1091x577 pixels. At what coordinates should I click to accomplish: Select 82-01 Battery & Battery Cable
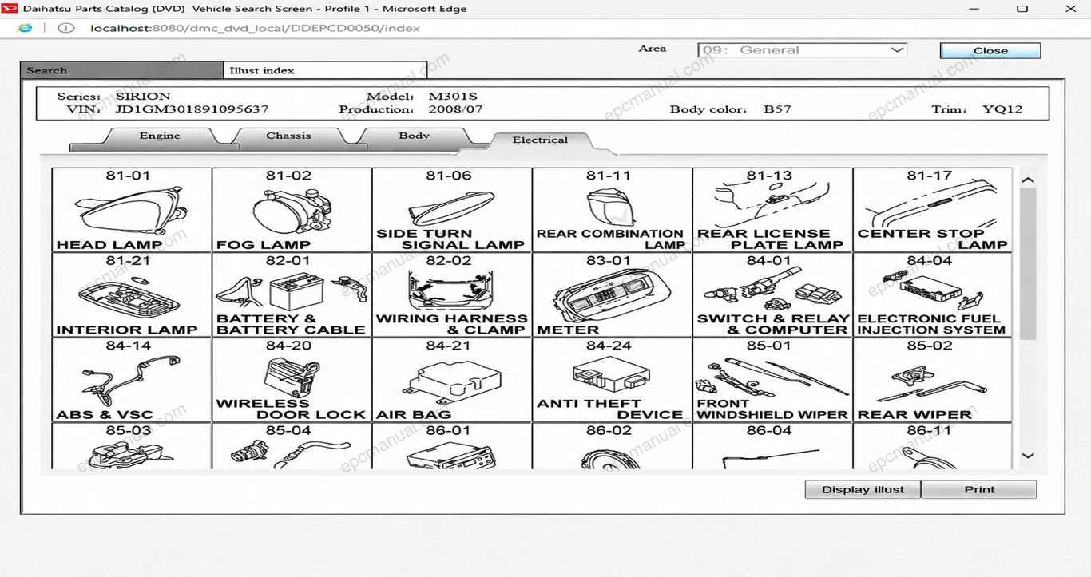click(292, 295)
